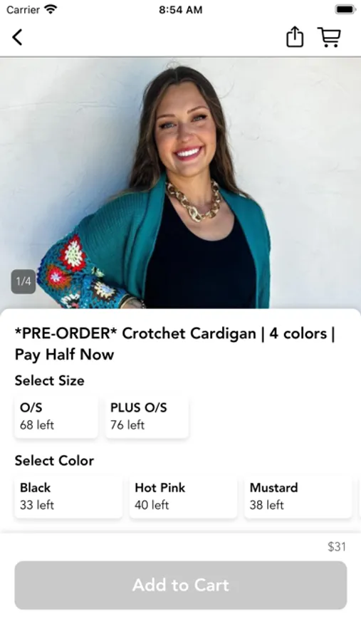Select the PLUS O/S size option
361x641 pixels.
[x=147, y=416]
